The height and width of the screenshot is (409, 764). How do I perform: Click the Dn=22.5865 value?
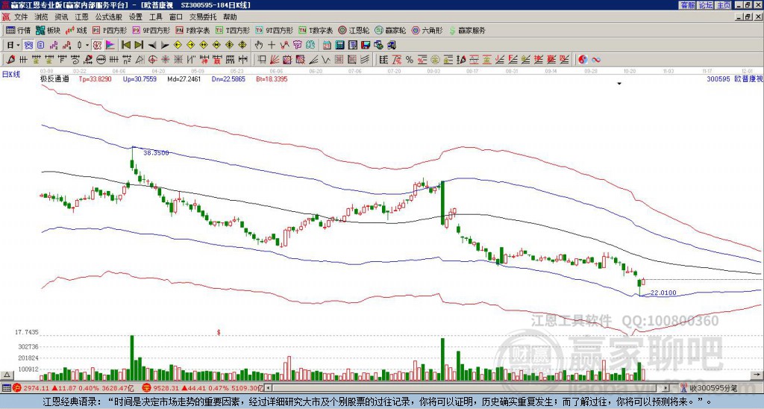[228, 78]
